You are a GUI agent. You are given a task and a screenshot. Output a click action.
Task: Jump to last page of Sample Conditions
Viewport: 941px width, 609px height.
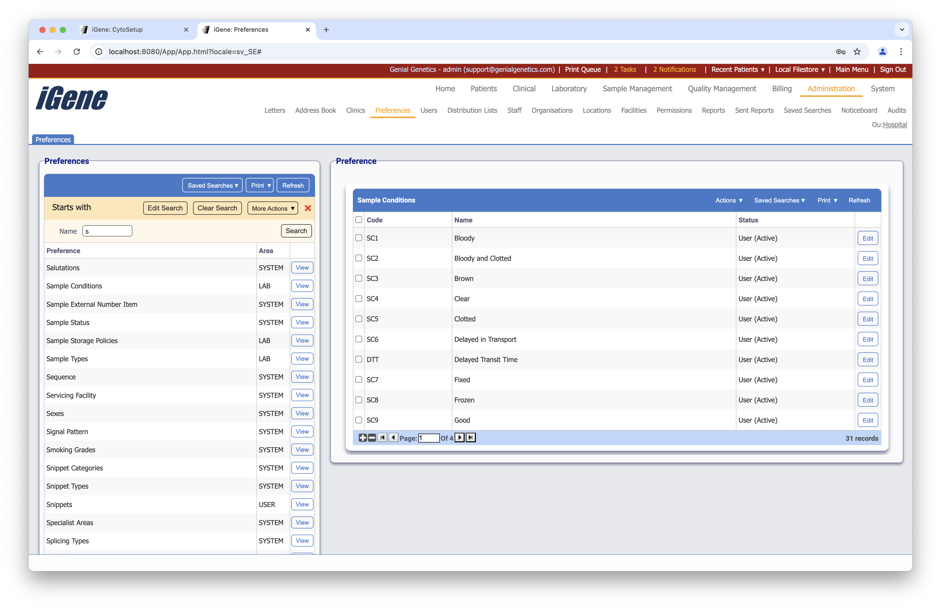pos(470,438)
